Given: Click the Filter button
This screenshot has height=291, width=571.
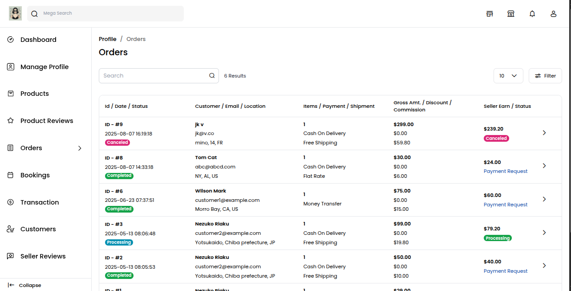Looking at the screenshot, I should click(x=545, y=75).
